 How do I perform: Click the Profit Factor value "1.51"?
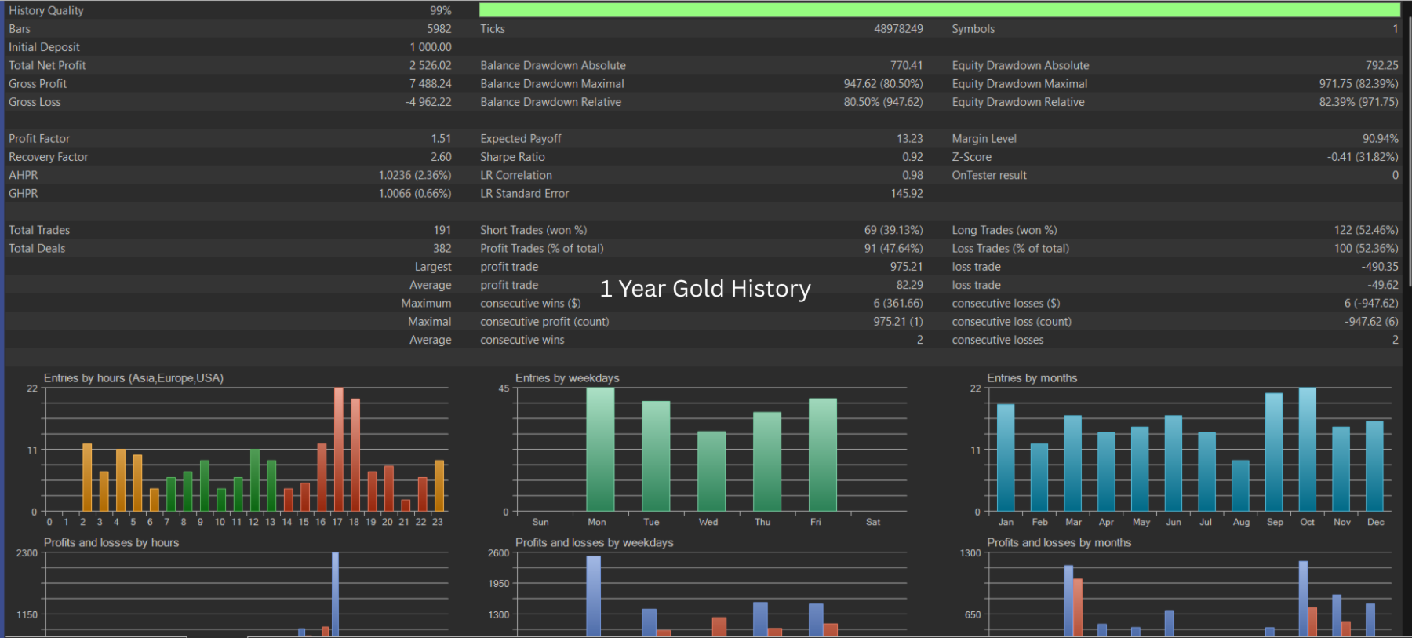(x=441, y=139)
